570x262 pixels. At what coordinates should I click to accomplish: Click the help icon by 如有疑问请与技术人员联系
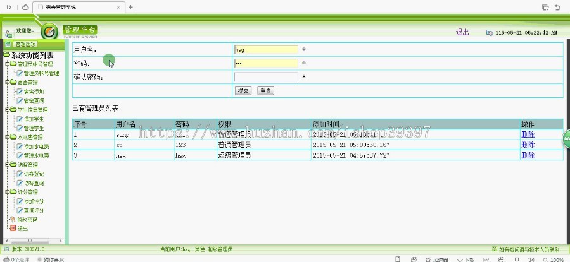(495, 249)
